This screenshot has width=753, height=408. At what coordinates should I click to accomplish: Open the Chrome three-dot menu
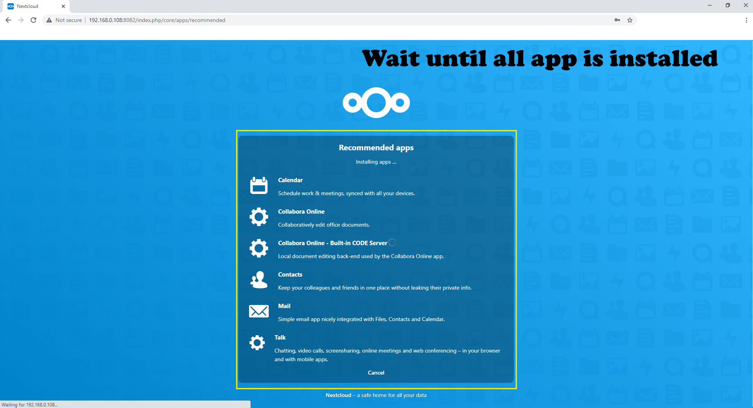tap(746, 20)
